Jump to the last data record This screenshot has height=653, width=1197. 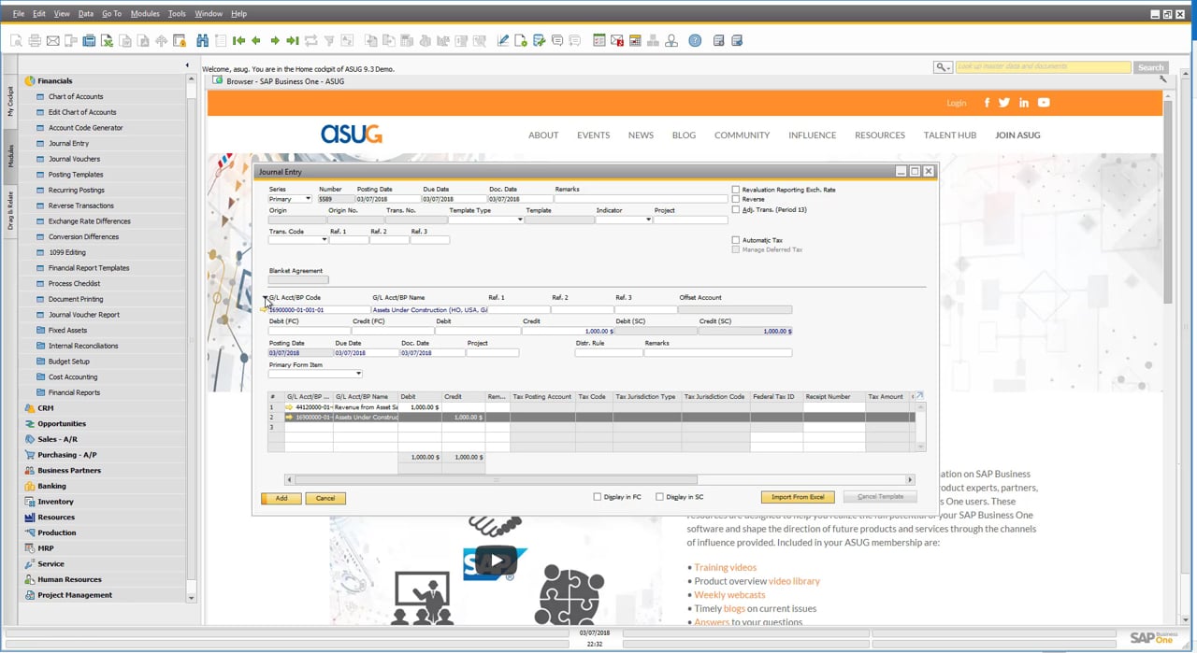[293, 40]
